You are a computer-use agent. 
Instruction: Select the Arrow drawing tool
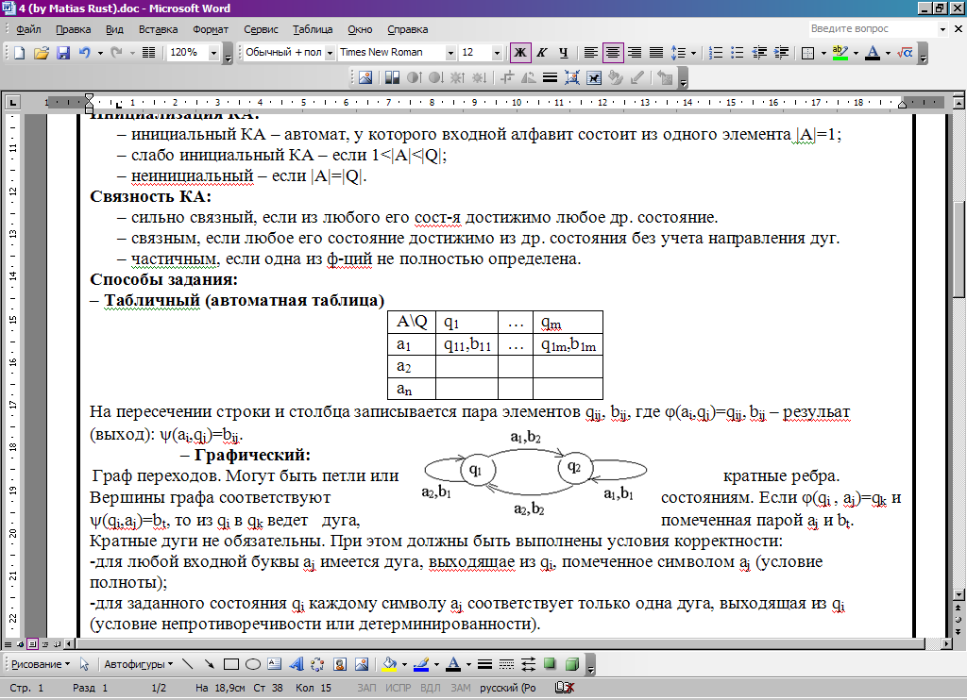tap(209, 664)
